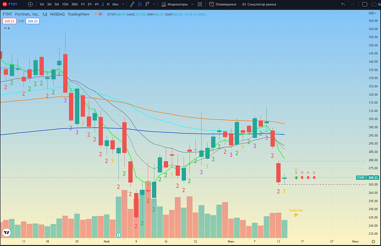Image resolution: width=381 pixels, height=246 pixels.
Task: Click the Май label on time axis
Action: (107, 241)
